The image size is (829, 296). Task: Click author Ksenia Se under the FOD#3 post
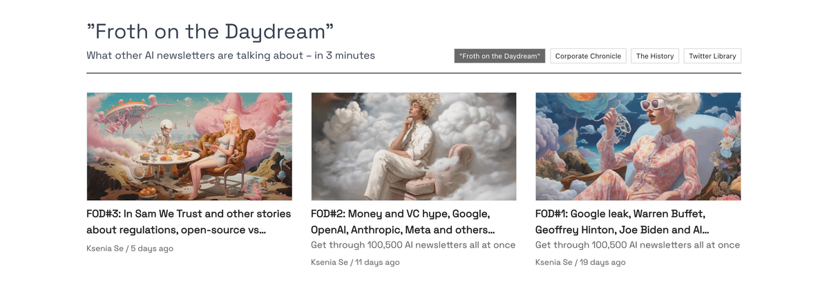tap(105, 248)
